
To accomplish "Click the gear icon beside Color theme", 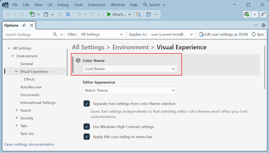I will pos(78,61).
